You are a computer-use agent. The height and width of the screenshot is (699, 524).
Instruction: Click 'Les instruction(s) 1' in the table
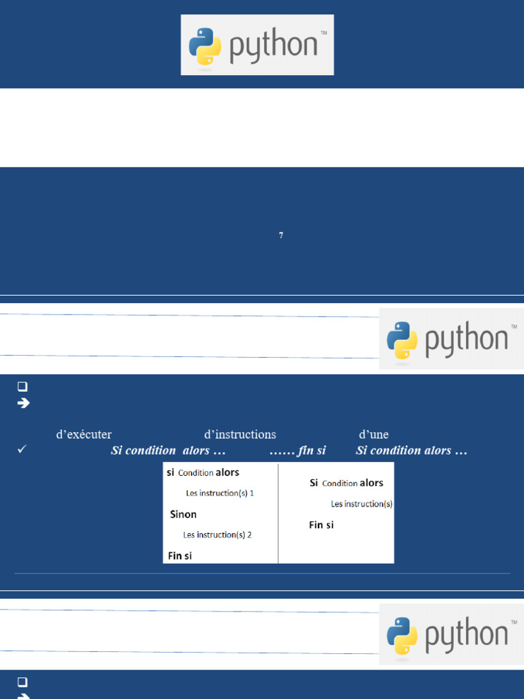pyautogui.click(x=220, y=493)
